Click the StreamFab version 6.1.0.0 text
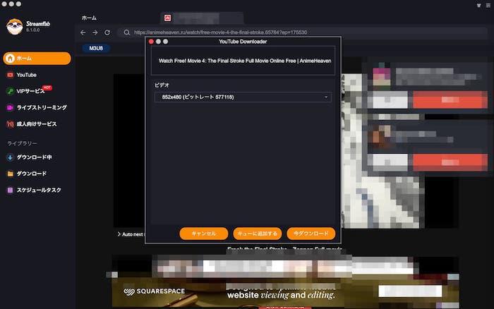494x309 pixels. 32,30
